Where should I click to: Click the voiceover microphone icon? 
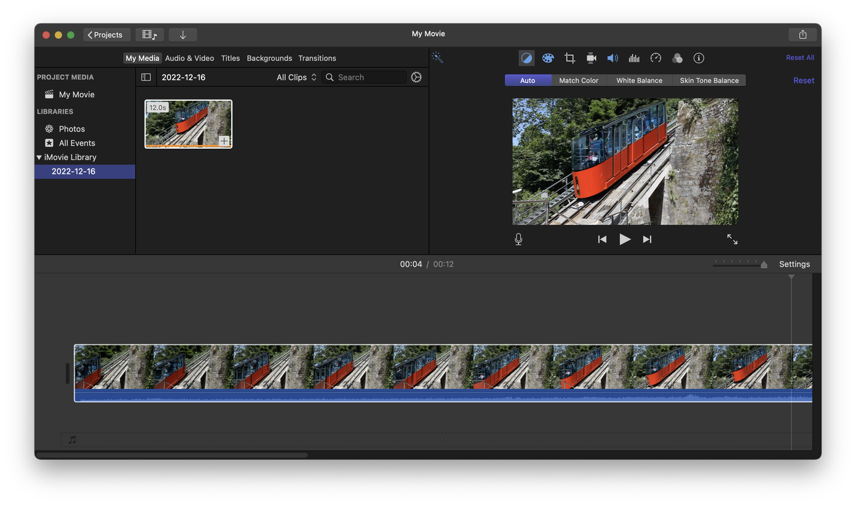point(518,239)
